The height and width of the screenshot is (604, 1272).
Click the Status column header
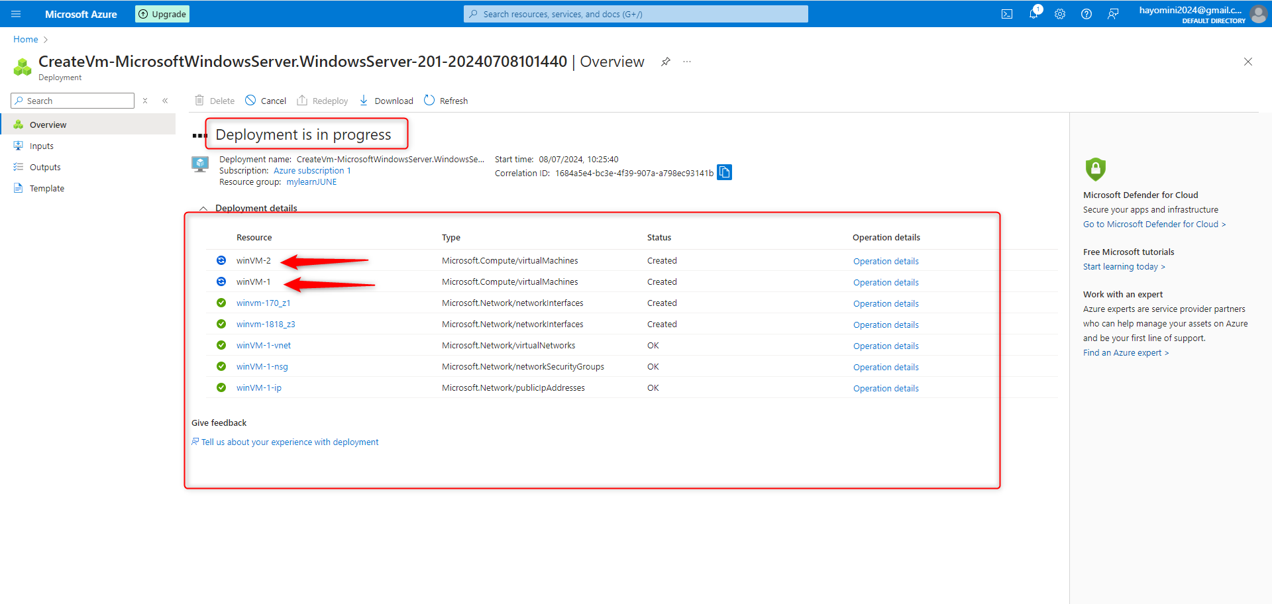pos(659,238)
